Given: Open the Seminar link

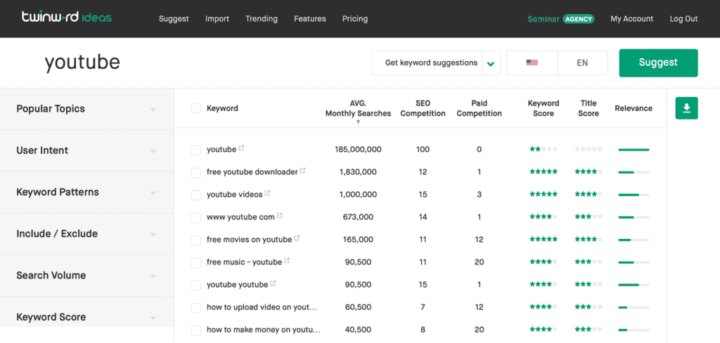Looking at the screenshot, I should point(544,19).
